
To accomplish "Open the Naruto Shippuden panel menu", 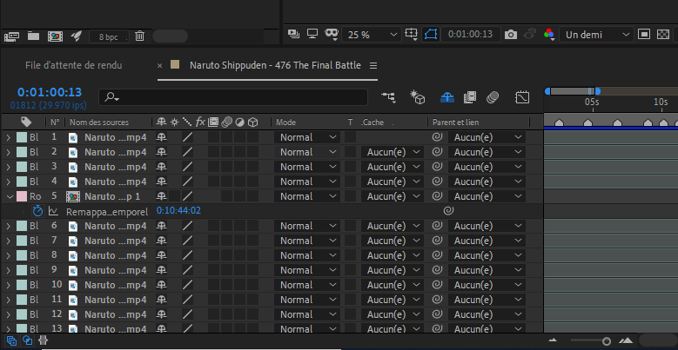I will click(x=373, y=66).
